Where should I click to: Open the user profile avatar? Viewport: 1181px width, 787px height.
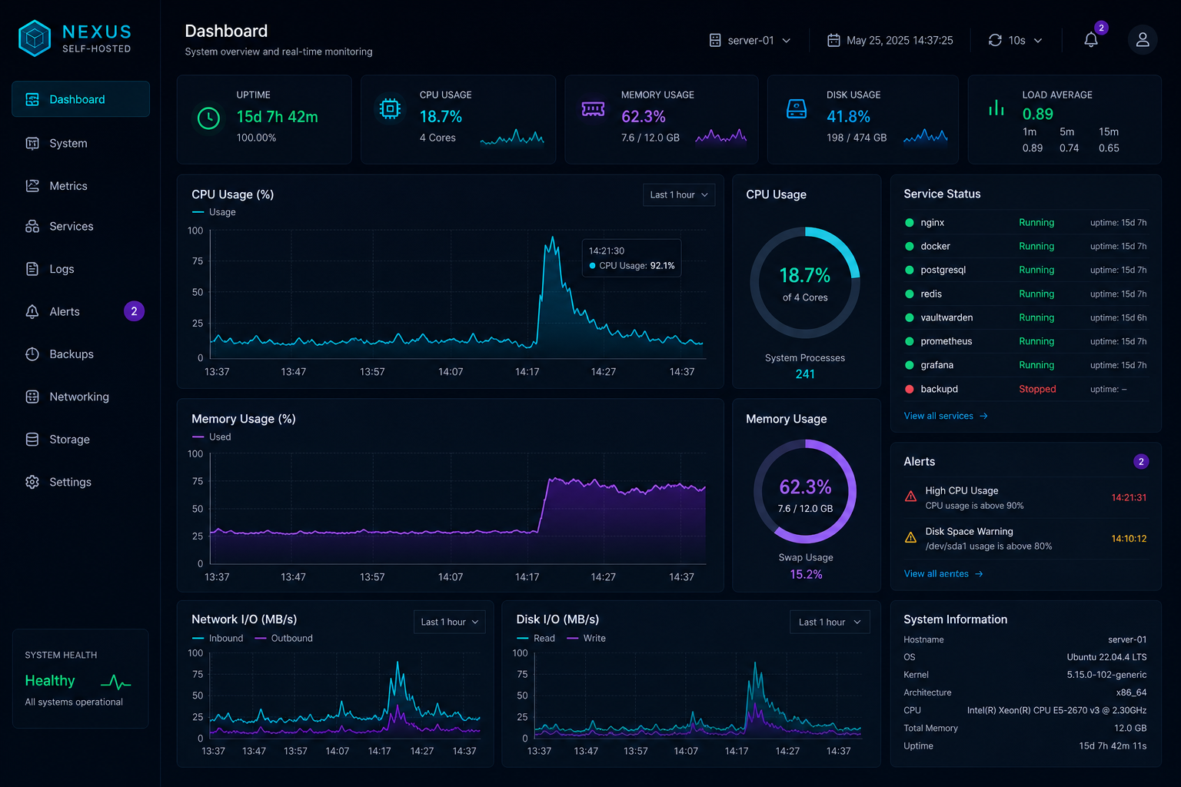[x=1143, y=40]
